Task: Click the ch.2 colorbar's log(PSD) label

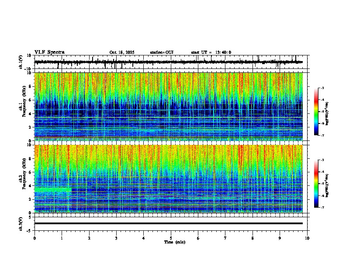Action: point(327,185)
